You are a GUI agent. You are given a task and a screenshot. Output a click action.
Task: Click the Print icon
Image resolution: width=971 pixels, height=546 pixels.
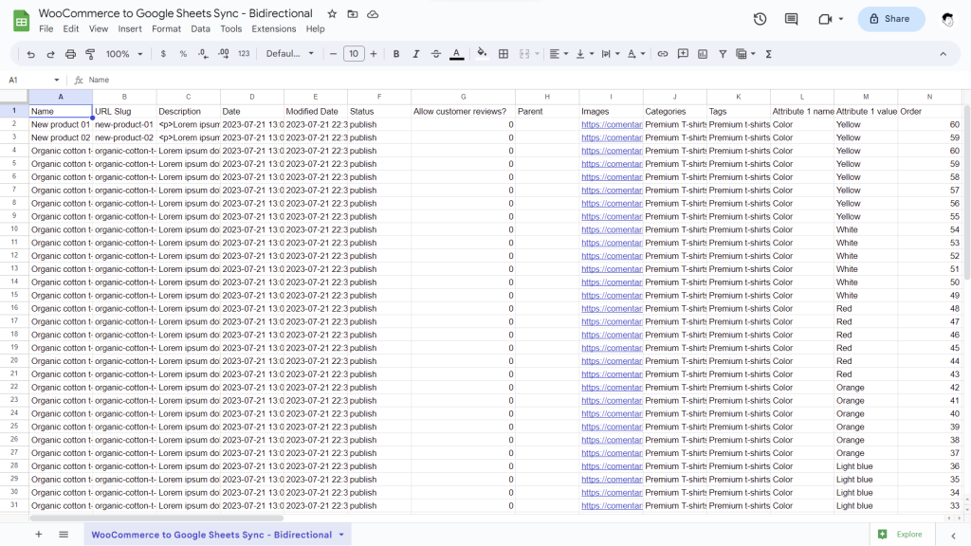[x=70, y=54]
